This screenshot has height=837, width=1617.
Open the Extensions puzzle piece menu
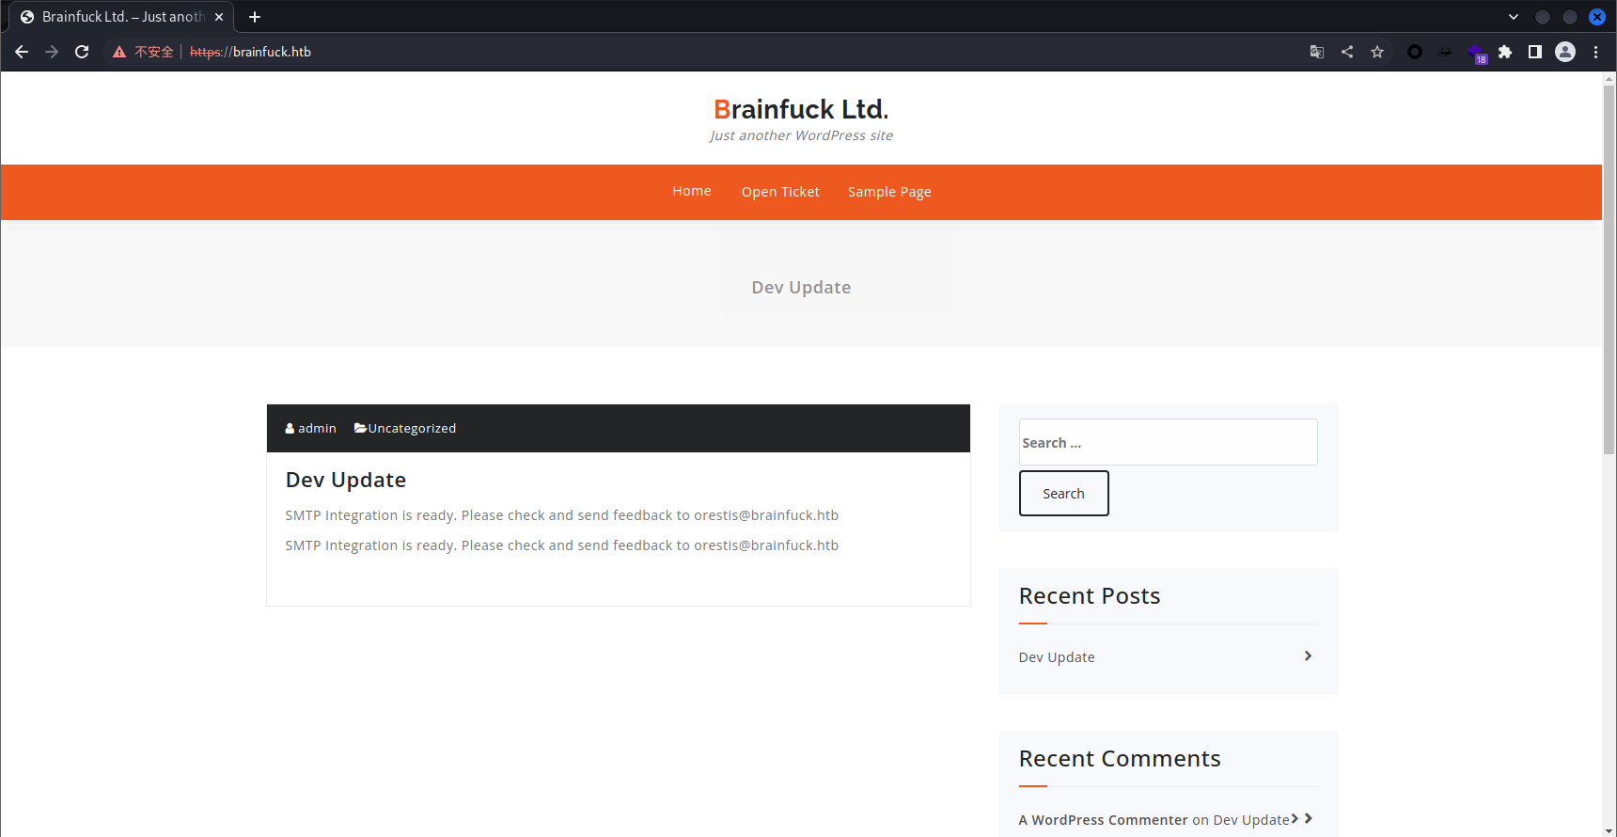[1505, 52]
